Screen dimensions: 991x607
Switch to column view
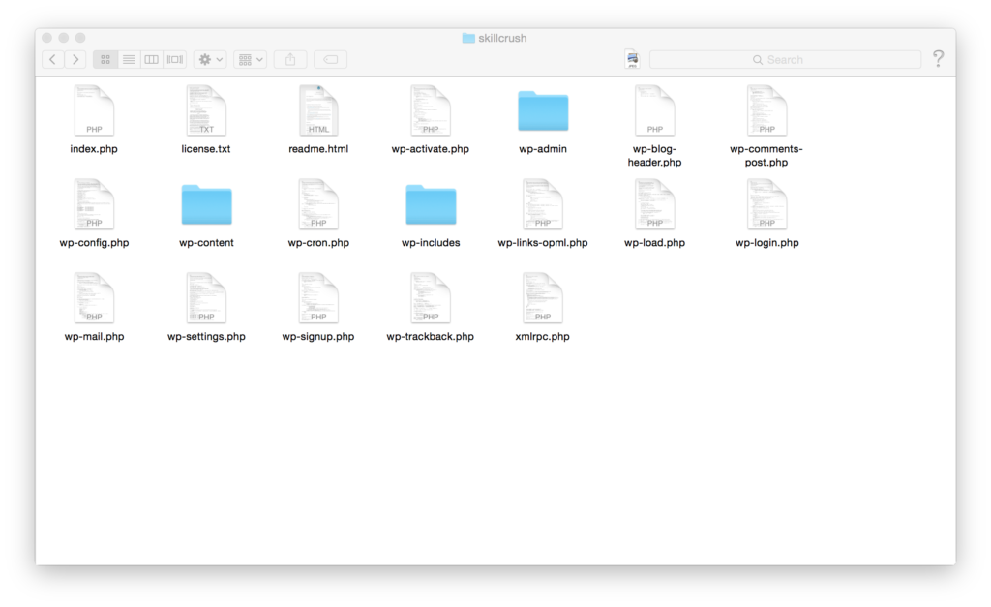click(152, 59)
